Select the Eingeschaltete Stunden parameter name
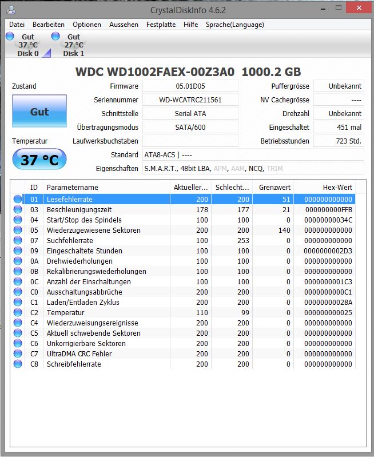 tap(85, 251)
